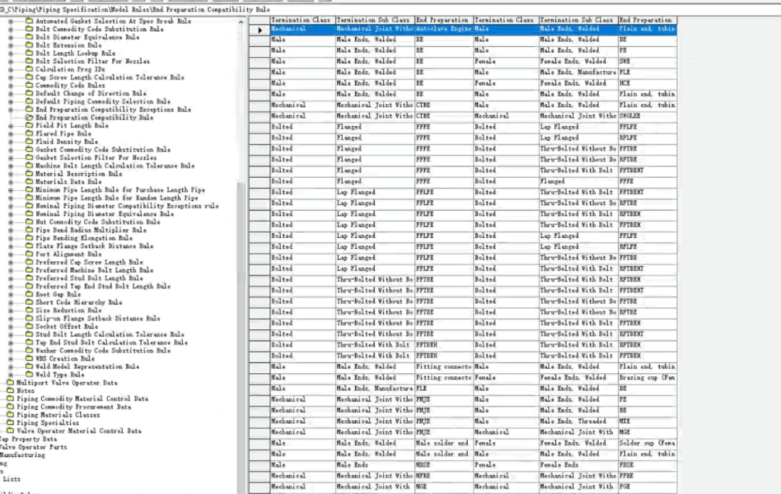Expand the Size Reduction Rule node

point(10,310)
